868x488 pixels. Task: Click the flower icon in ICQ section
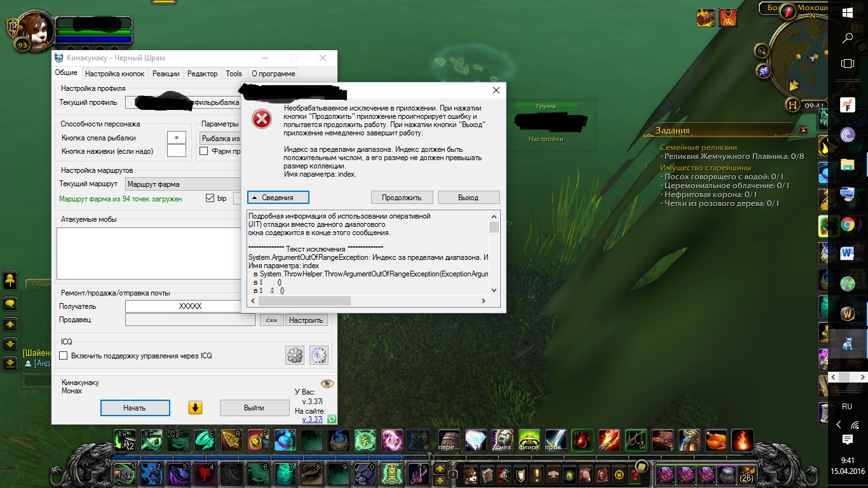coord(295,355)
